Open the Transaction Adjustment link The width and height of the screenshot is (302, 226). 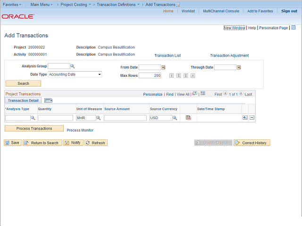pyautogui.click(x=229, y=56)
